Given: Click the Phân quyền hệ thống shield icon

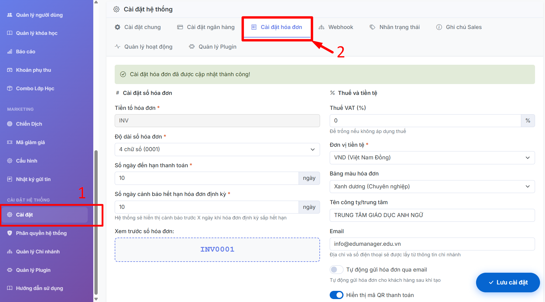Looking at the screenshot, I should pyautogui.click(x=10, y=233).
